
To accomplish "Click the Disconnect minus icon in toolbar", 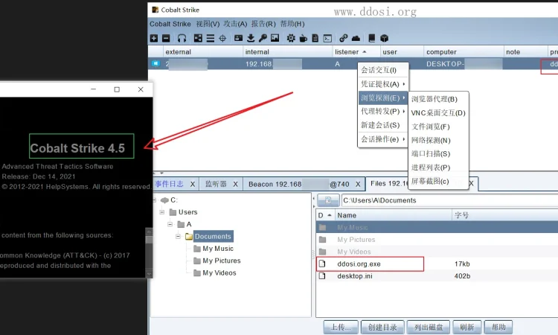I will (x=166, y=38).
